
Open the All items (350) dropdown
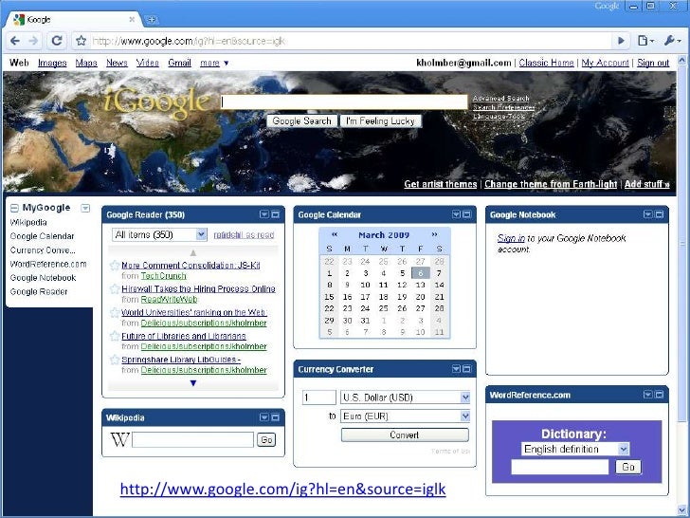[159, 234]
